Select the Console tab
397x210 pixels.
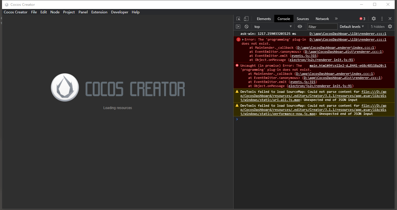tap(284, 19)
